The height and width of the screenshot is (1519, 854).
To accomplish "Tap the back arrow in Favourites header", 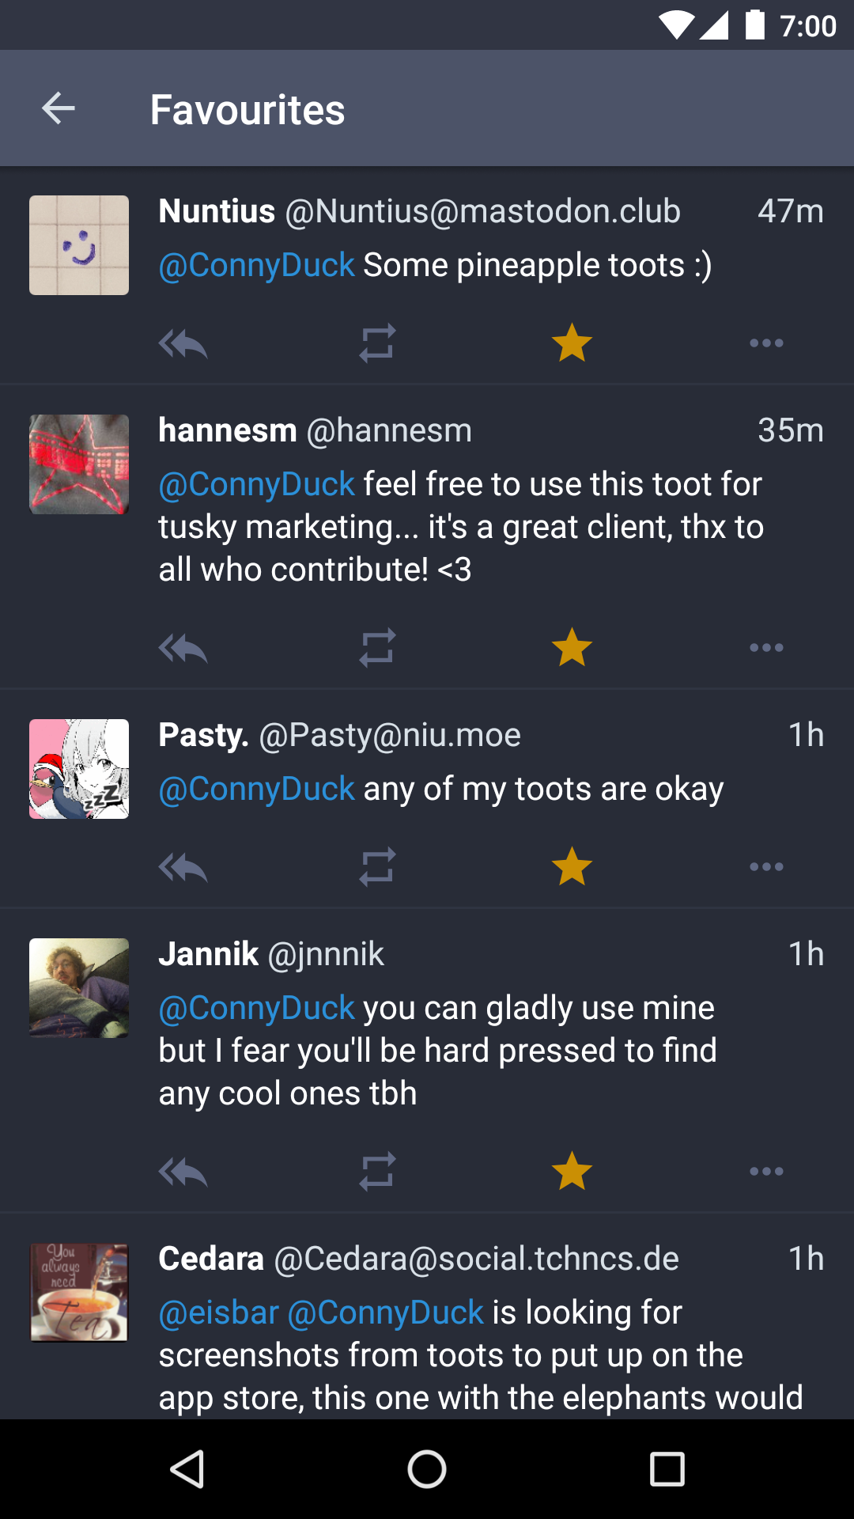I will coord(59,108).
